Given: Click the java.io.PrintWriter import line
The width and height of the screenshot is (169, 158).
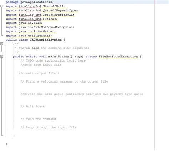Looking at the screenshot, I should (30, 31).
